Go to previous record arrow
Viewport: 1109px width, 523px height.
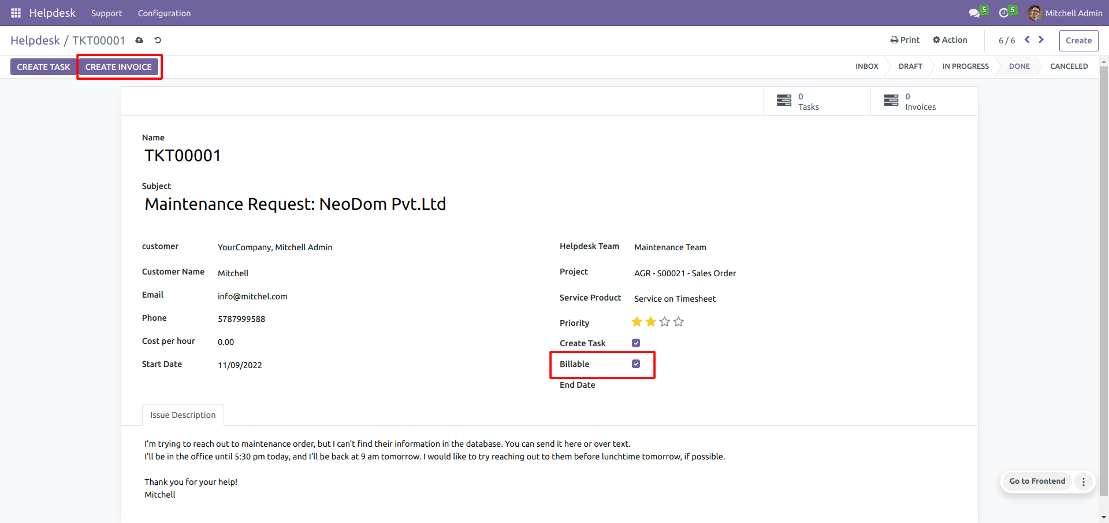pyautogui.click(x=1027, y=39)
